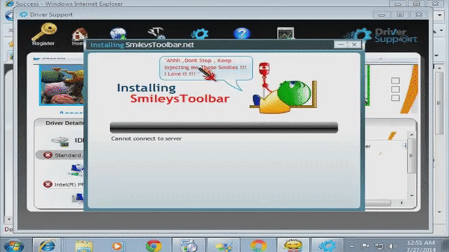Open the blue gear settings icon
The image size is (449, 252).
(200, 34)
